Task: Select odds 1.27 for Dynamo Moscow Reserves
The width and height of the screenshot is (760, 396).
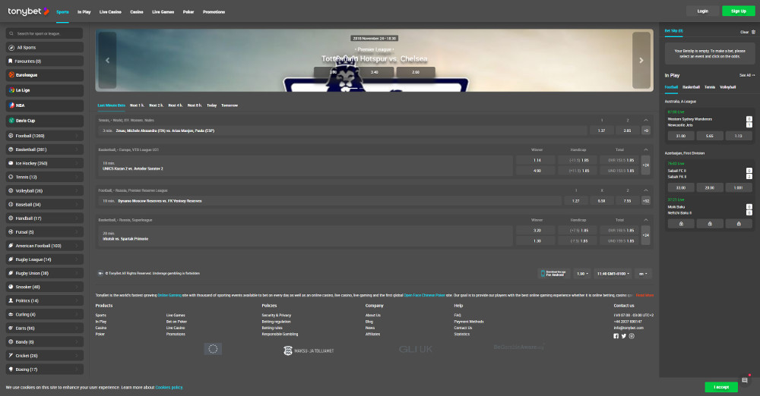Action: (x=576, y=201)
